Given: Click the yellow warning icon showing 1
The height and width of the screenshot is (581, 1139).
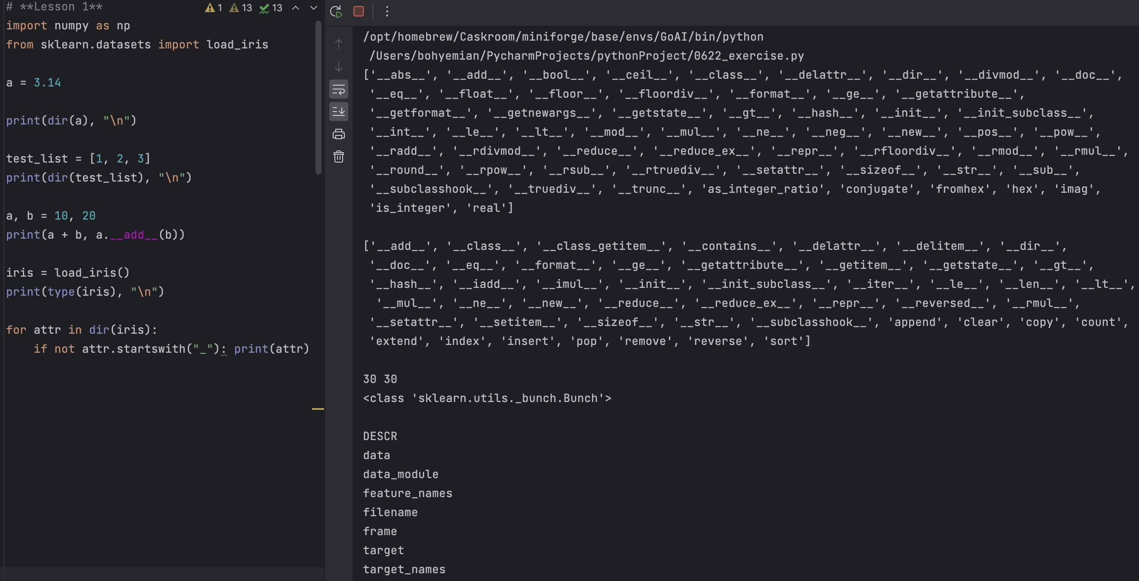Looking at the screenshot, I should pyautogui.click(x=214, y=8).
